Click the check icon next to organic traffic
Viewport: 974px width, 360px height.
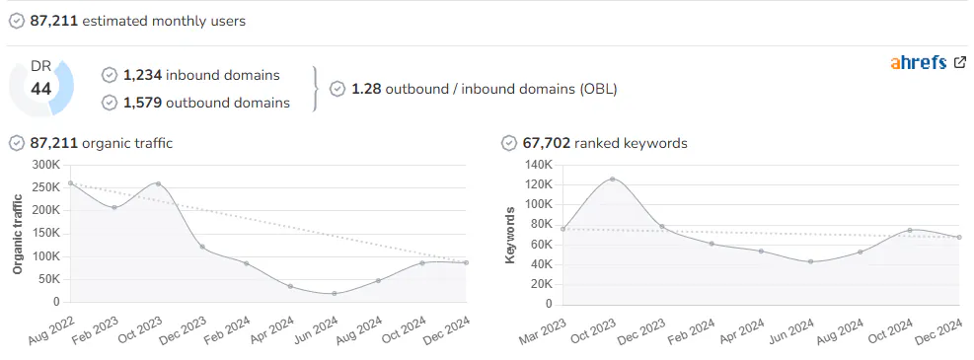pyautogui.click(x=17, y=143)
